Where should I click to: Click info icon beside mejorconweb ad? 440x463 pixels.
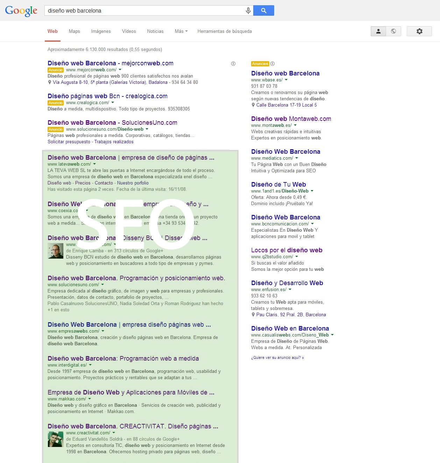point(233,64)
